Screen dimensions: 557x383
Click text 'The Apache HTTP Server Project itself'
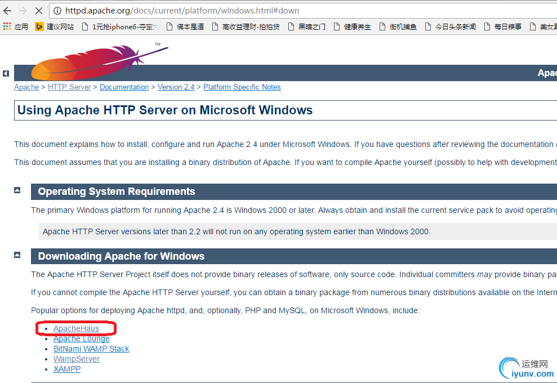(294, 275)
